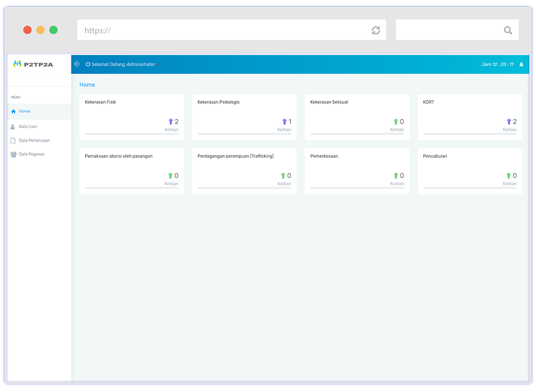
Task: Click the green victim icon in Pemerkosaan card
Action: point(396,176)
